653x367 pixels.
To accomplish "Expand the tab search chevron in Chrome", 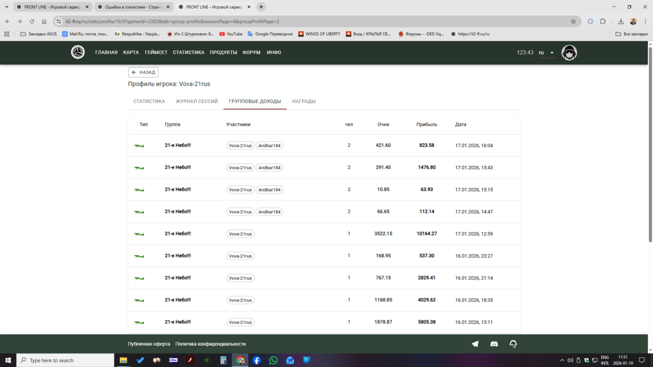I will click(x=7, y=7).
